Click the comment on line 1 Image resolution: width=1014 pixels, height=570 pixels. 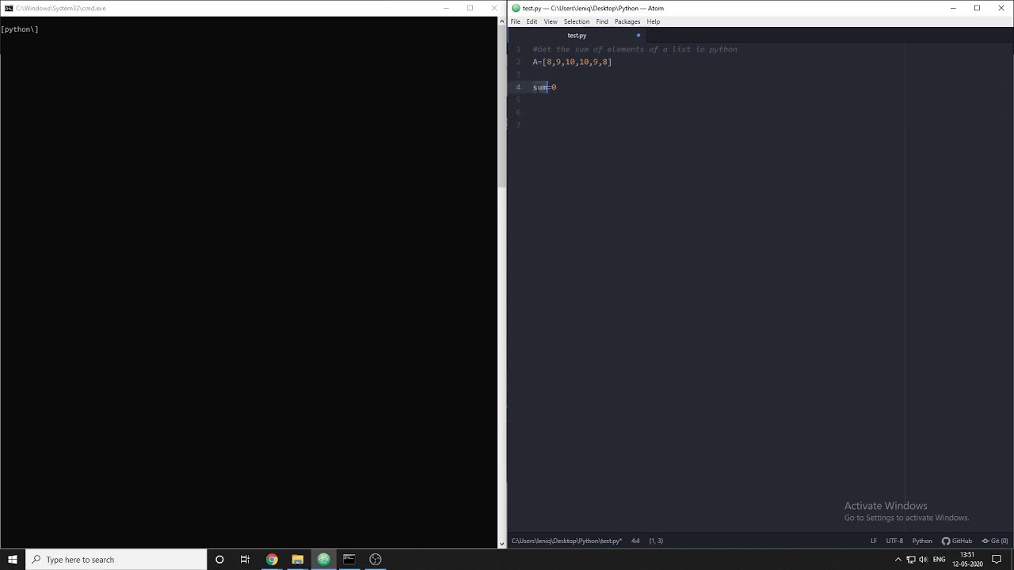click(635, 49)
